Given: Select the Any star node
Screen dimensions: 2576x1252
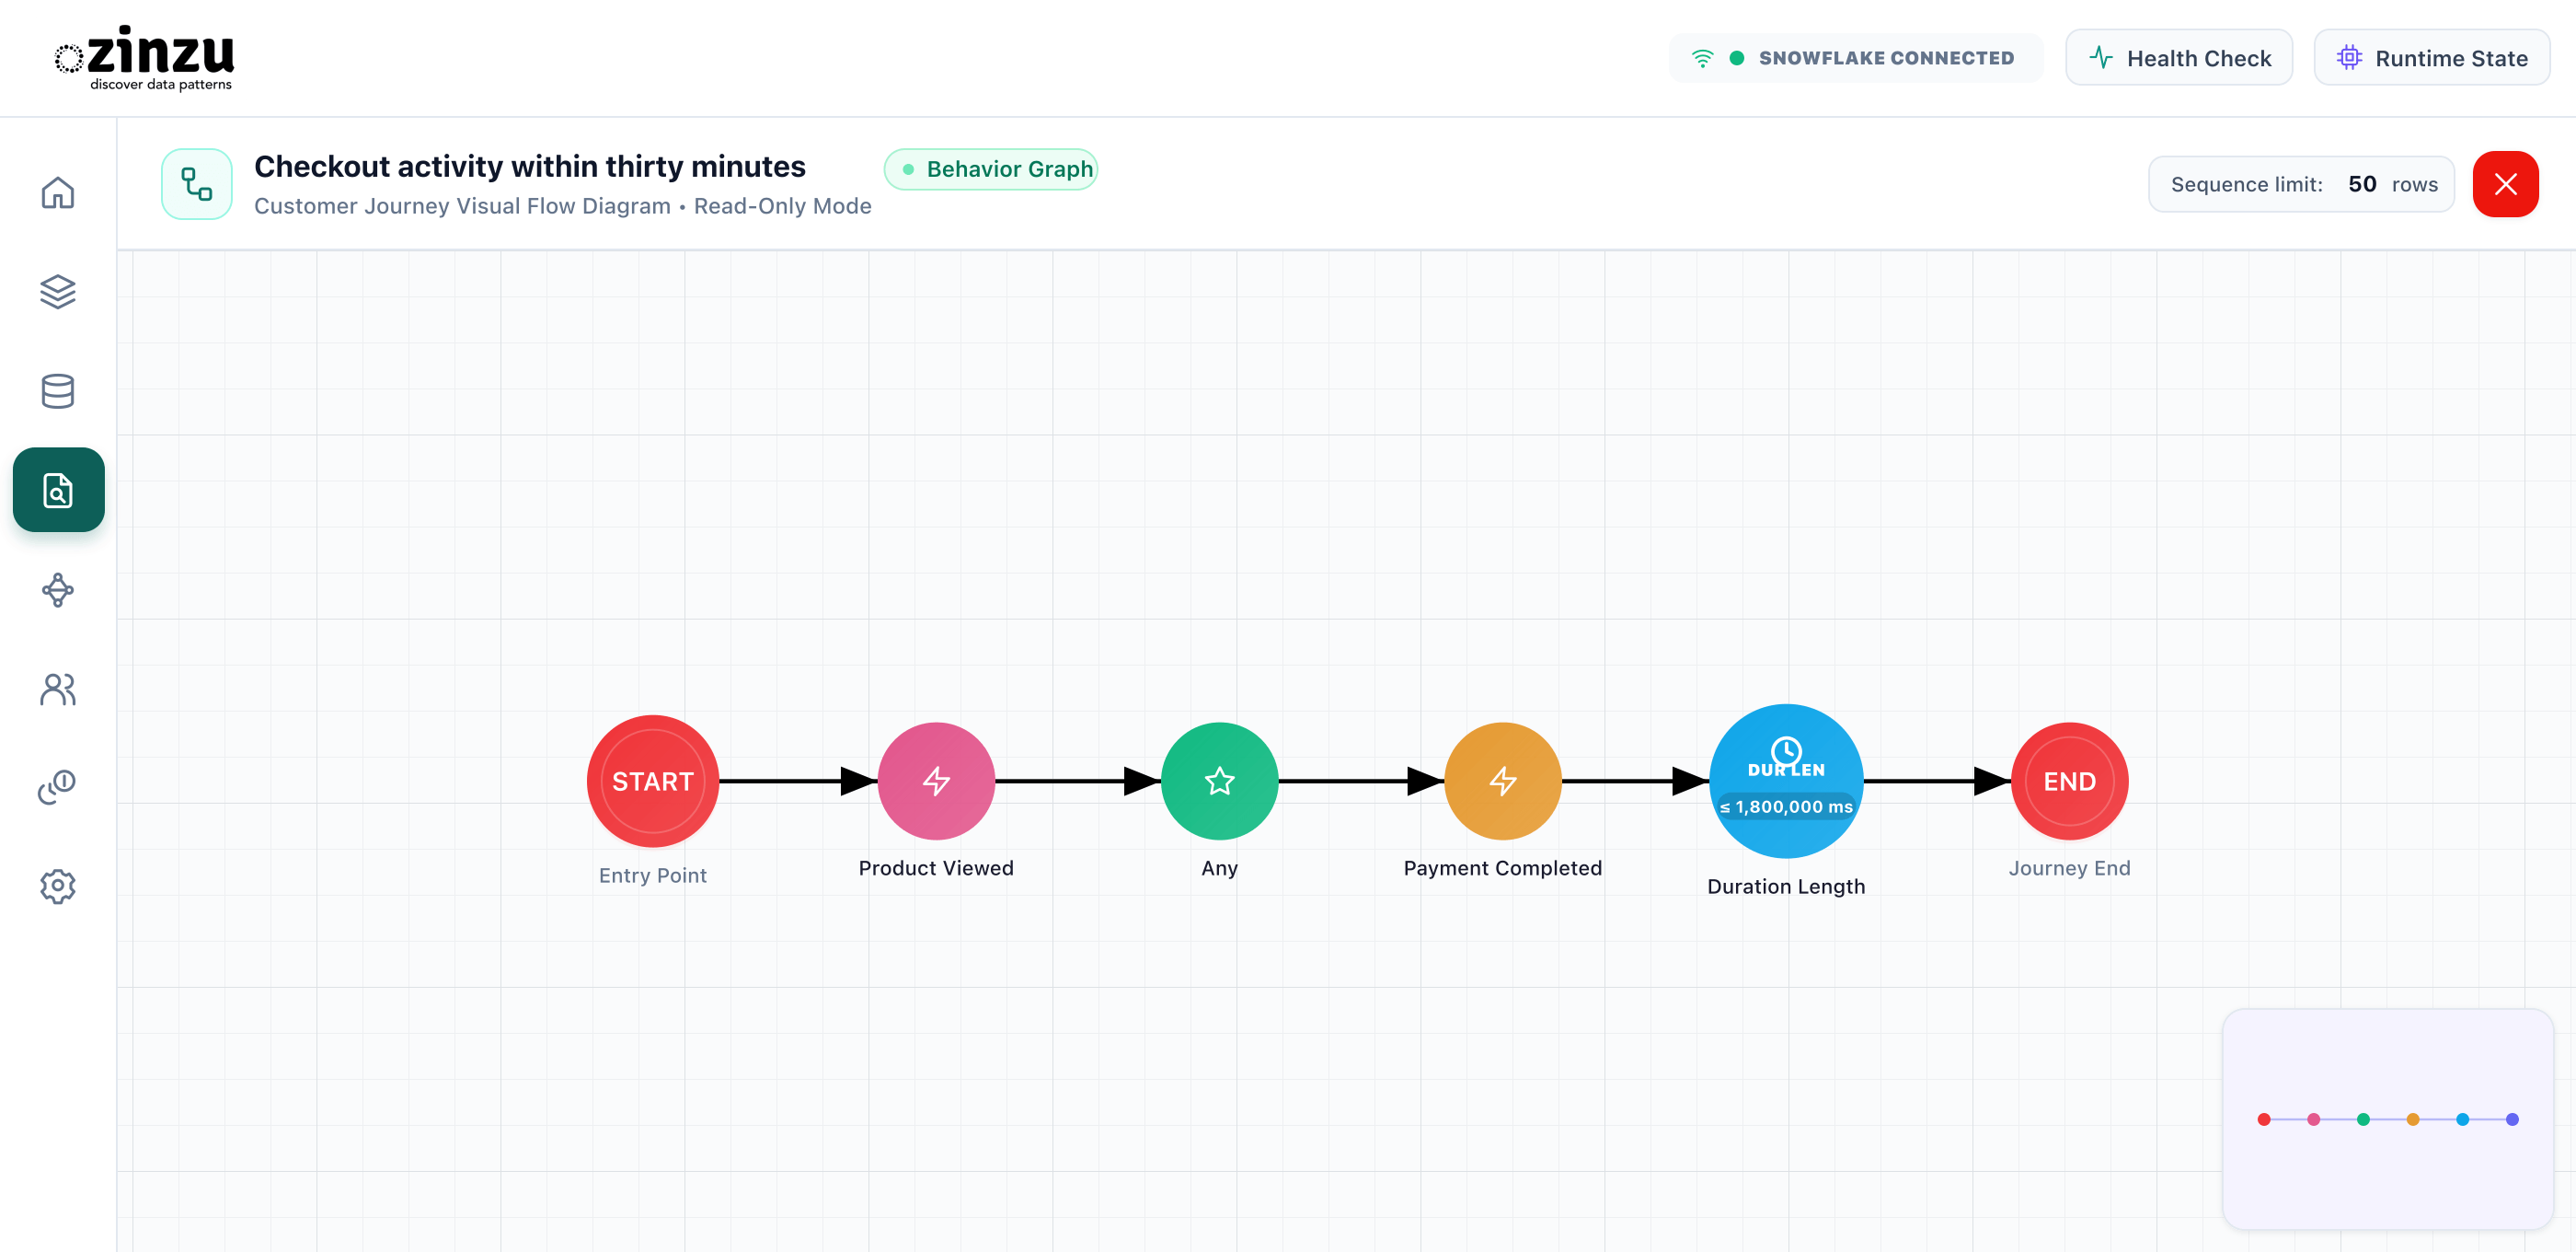Looking at the screenshot, I should (x=1220, y=781).
